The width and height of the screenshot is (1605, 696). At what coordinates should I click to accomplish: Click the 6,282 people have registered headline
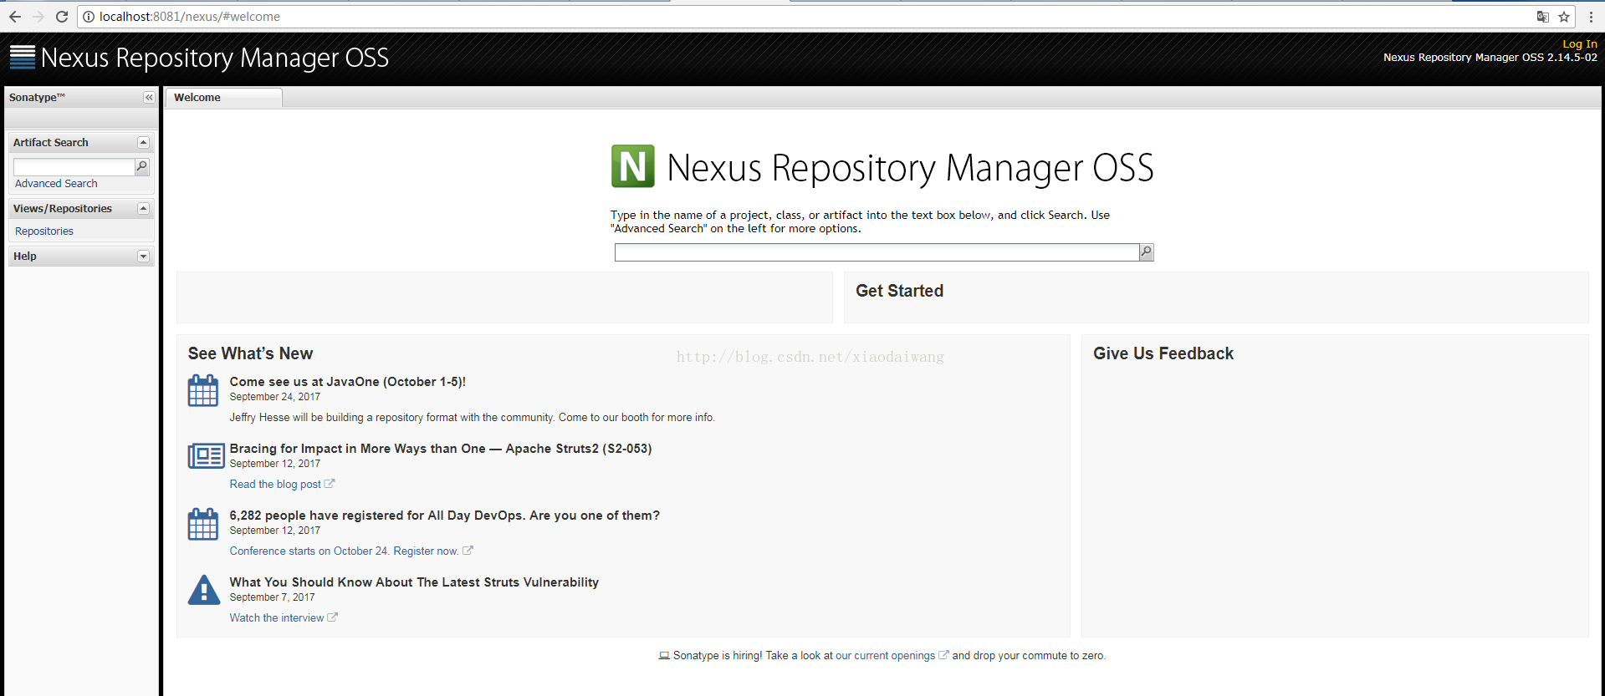pyautogui.click(x=445, y=516)
